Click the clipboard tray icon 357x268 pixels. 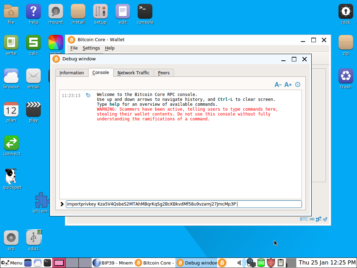281,263
